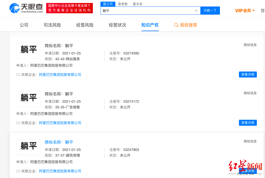The height and width of the screenshot is (178, 265).
Task: Click the link icon beside 关联企业 for 53247803
Action: (x=18, y=171)
